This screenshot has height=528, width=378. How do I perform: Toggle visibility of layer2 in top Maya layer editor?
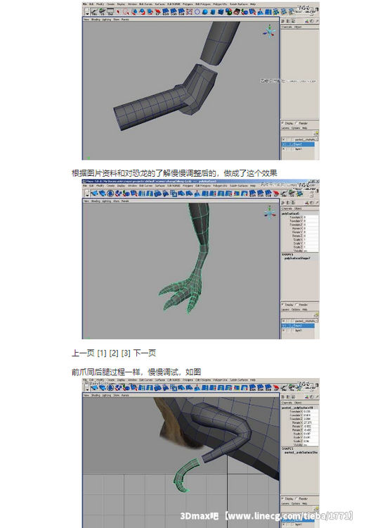[x=284, y=144]
